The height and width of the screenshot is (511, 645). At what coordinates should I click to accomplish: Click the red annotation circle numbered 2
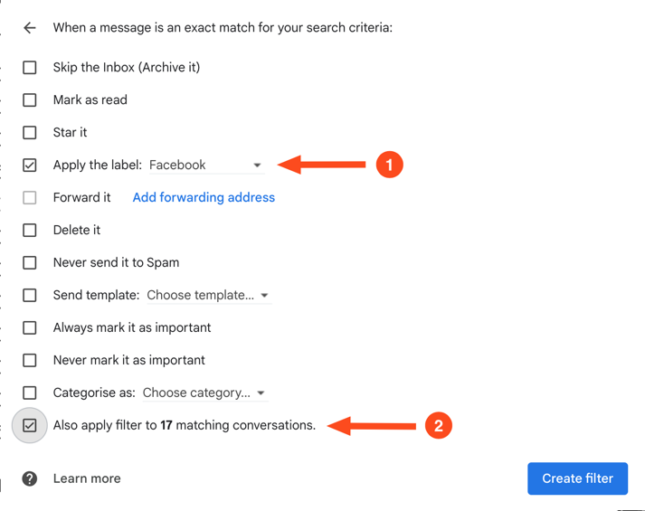pyautogui.click(x=438, y=425)
